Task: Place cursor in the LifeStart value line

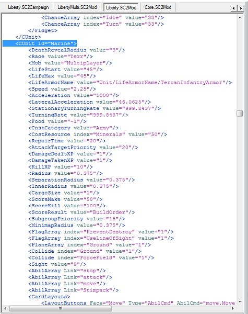Action: point(65,70)
